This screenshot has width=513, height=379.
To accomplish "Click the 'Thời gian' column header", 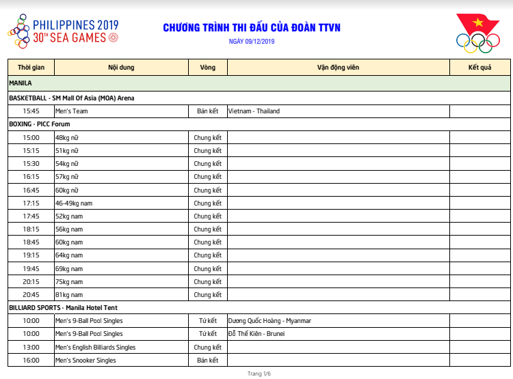I will pyautogui.click(x=31, y=68).
